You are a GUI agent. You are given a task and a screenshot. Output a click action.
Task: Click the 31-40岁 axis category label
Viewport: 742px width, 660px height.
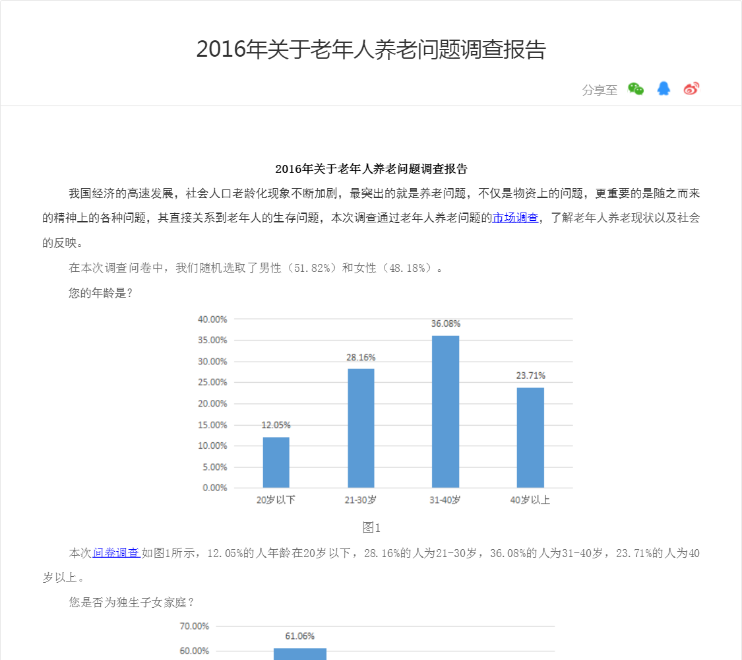[x=445, y=500]
